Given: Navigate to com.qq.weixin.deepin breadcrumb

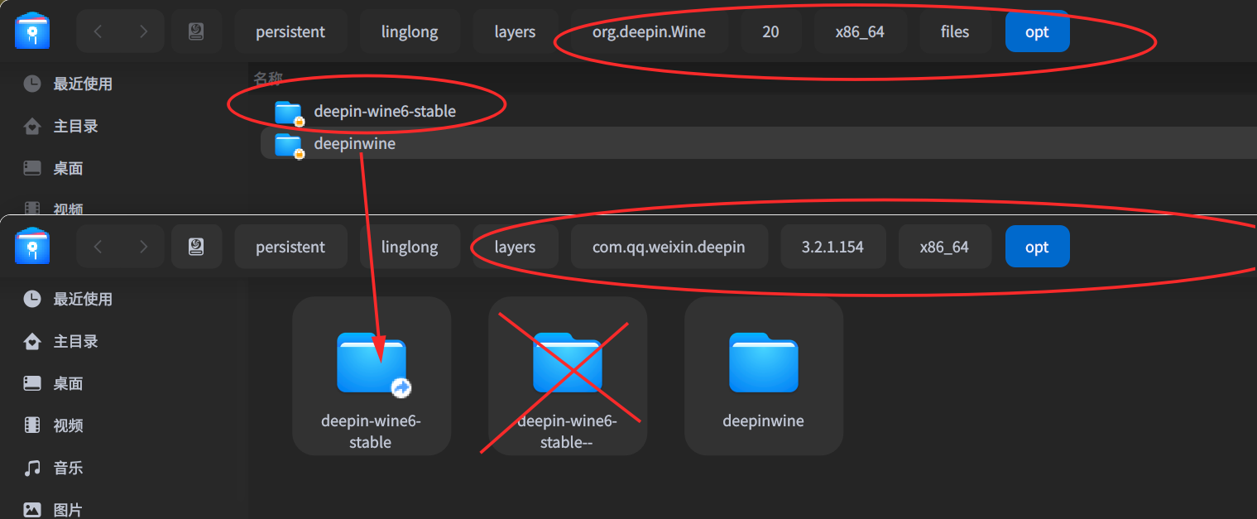Looking at the screenshot, I should pyautogui.click(x=669, y=247).
